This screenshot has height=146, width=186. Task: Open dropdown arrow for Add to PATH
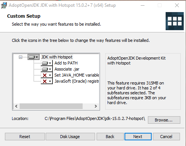(x=50, y=63)
